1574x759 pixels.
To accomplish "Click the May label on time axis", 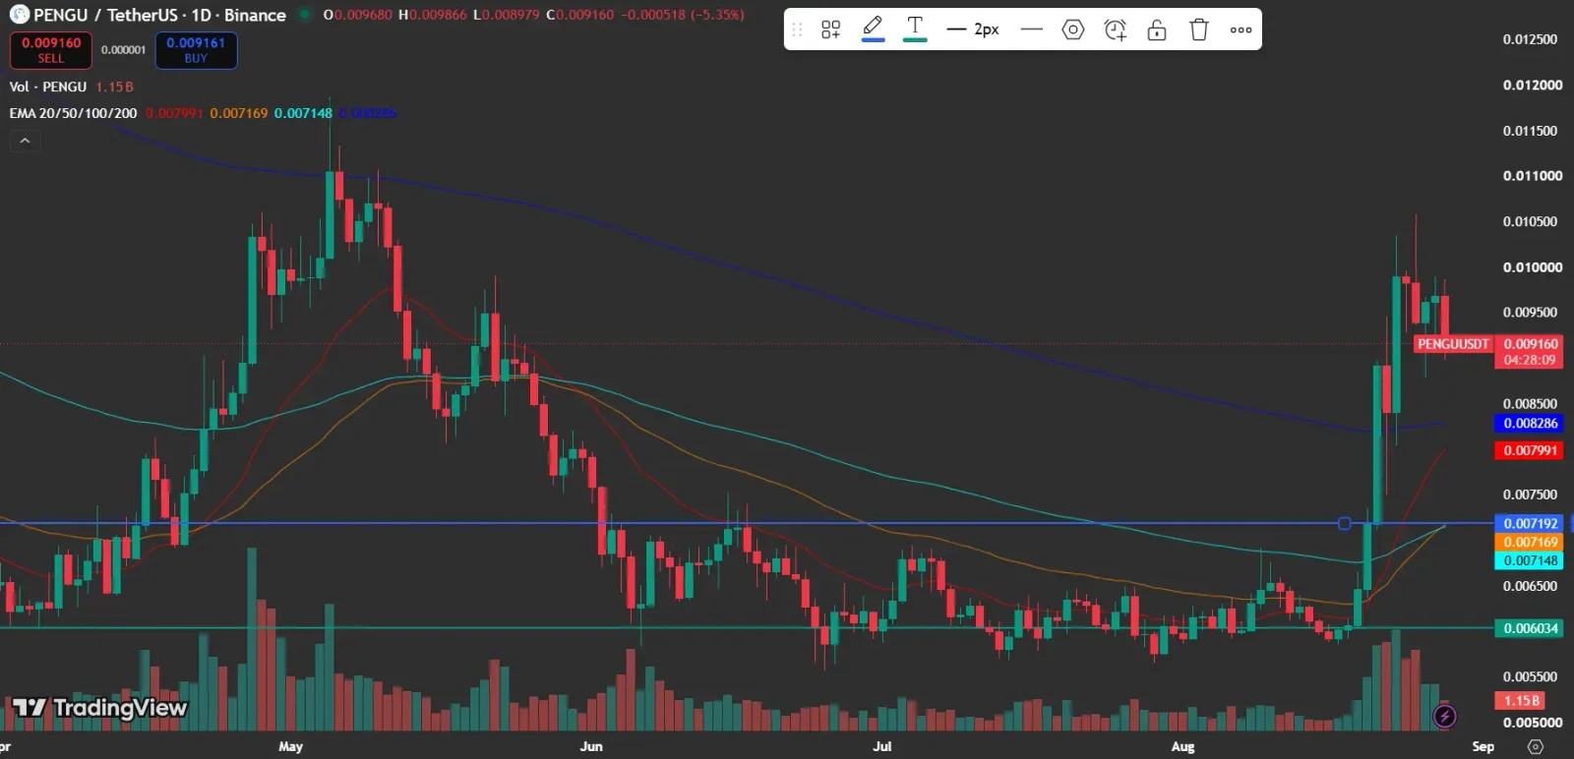I will click(x=291, y=746).
